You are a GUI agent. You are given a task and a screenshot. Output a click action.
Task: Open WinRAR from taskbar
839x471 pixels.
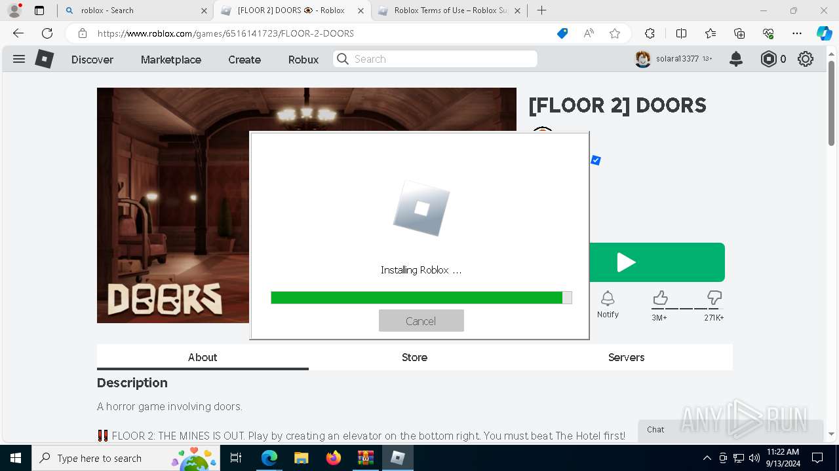pyautogui.click(x=365, y=458)
